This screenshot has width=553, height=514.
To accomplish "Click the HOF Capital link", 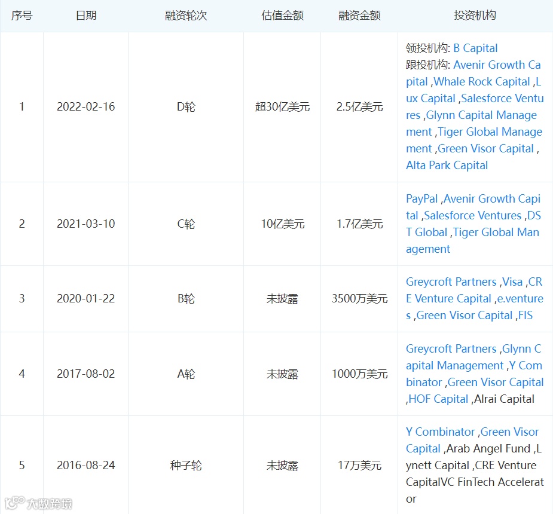I will click(x=438, y=399).
